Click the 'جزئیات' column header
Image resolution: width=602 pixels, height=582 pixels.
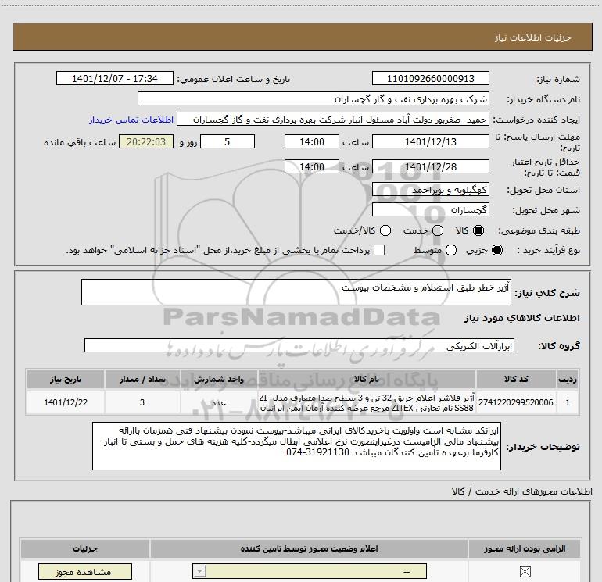click(x=85, y=548)
